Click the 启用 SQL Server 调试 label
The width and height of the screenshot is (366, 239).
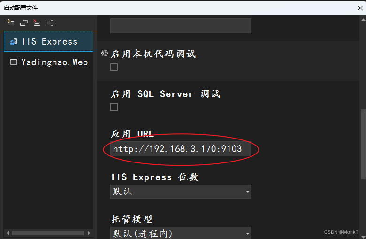click(165, 94)
